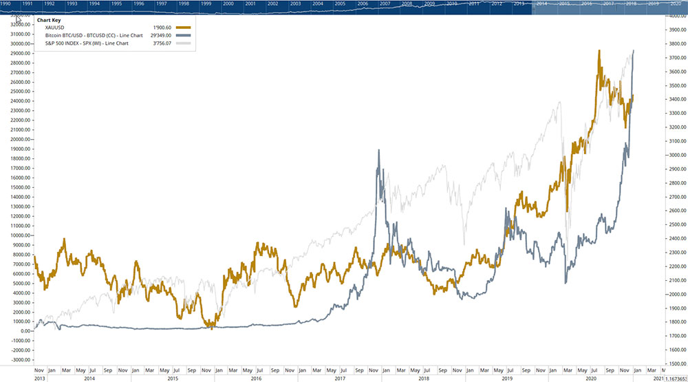Click 2016 in the highlighted overview range
The image size is (688, 382).
(x=586, y=4)
